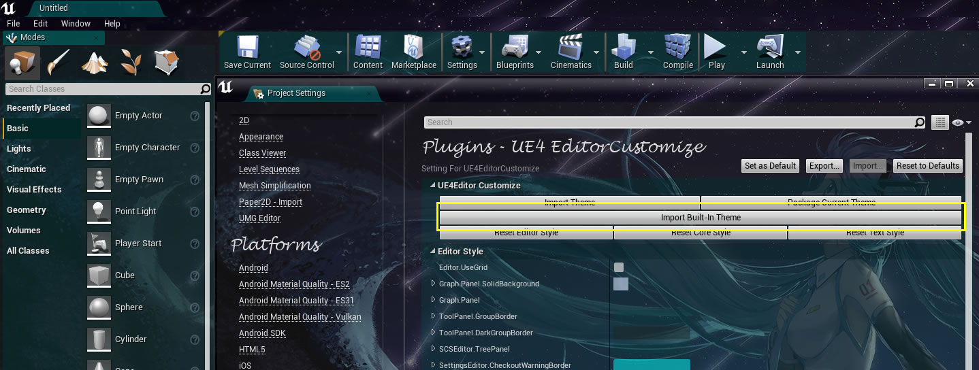Select the Geometry Editing mode icon
Screen dimensions: 979x370
(x=167, y=63)
